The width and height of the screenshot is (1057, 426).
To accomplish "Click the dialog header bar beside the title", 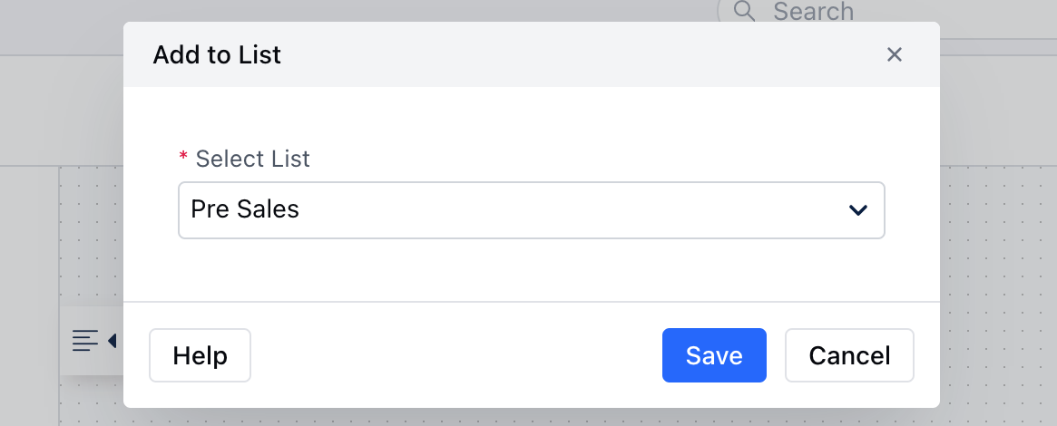I will point(580,54).
